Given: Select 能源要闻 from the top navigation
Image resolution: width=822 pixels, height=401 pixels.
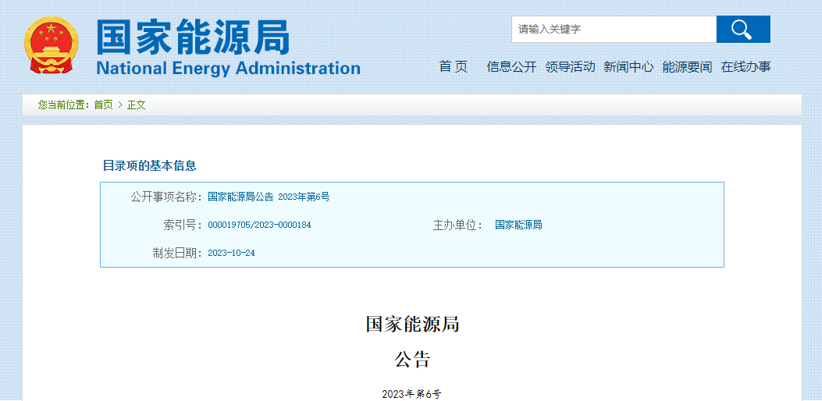Looking at the screenshot, I should [687, 67].
